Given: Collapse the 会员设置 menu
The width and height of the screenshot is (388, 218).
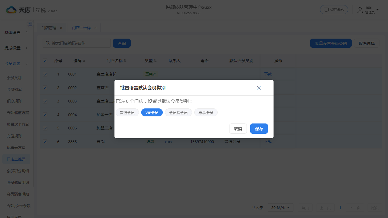Looking at the screenshot, I should (16, 64).
